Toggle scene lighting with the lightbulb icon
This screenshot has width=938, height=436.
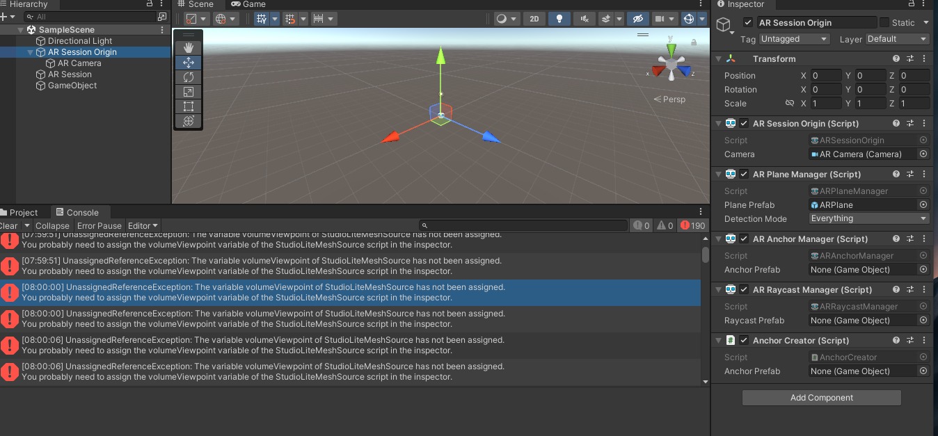558,19
